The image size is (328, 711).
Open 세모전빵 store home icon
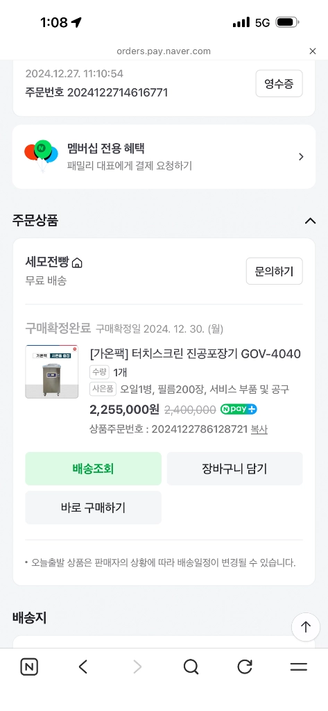tap(78, 262)
